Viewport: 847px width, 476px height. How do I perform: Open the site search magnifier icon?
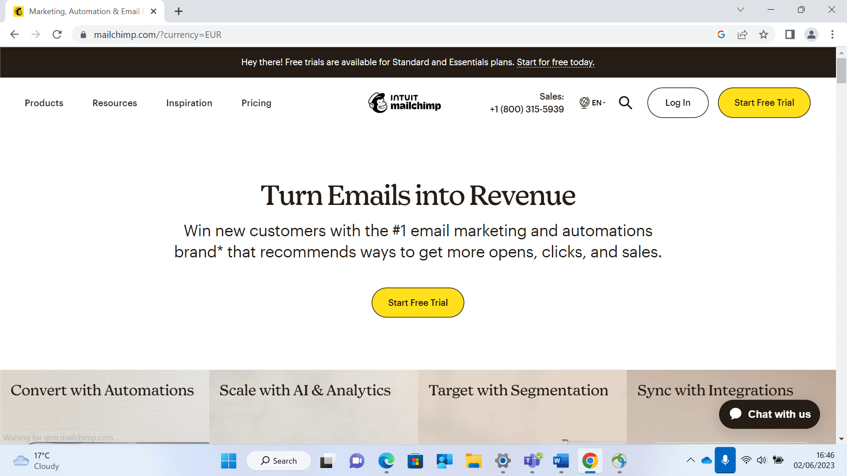click(625, 103)
